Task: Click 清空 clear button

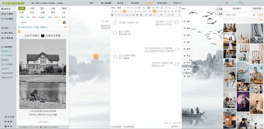Action: [187, 42]
